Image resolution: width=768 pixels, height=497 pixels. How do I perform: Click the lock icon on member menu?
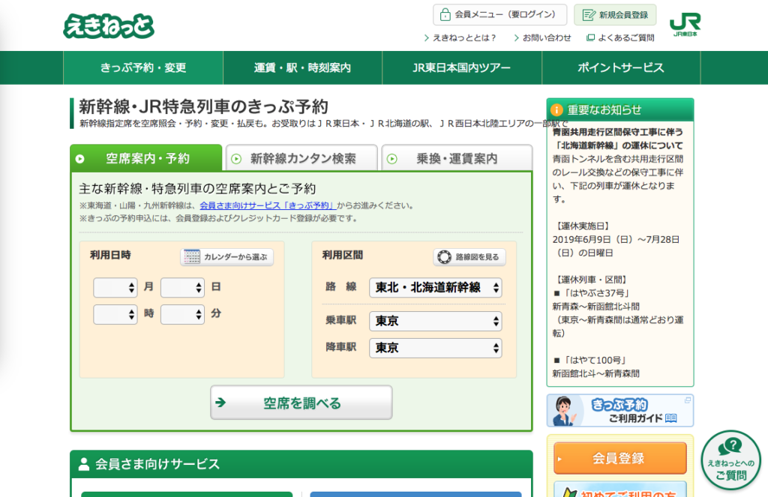pos(445,15)
